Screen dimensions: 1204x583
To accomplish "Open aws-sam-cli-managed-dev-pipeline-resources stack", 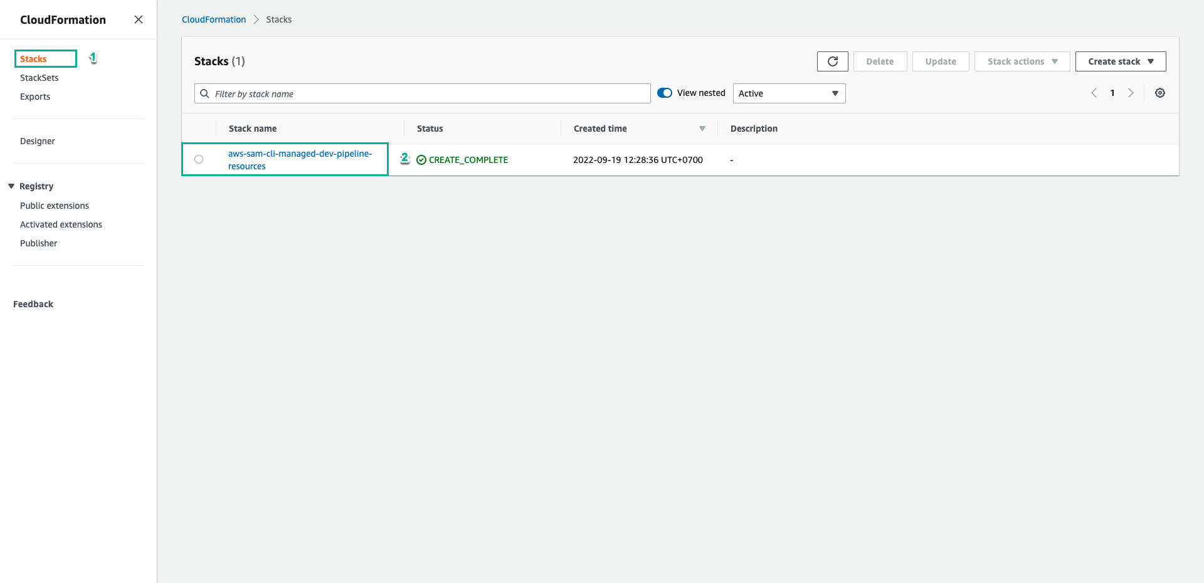I will coord(300,160).
